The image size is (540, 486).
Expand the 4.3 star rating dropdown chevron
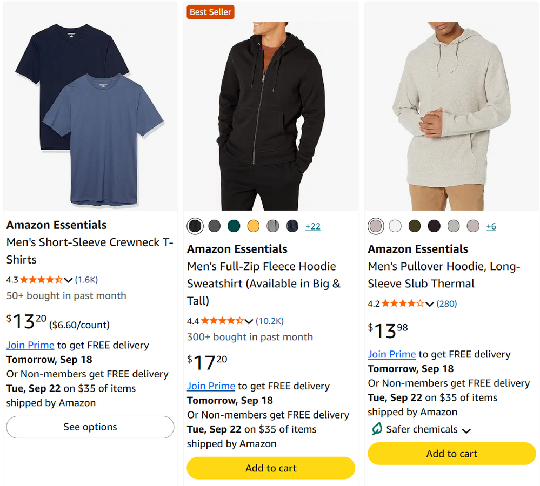[68, 280]
